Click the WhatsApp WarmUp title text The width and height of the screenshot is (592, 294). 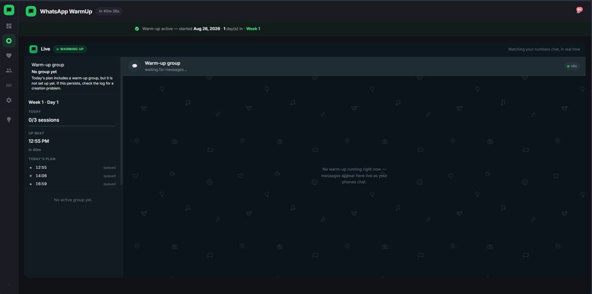pyautogui.click(x=66, y=11)
